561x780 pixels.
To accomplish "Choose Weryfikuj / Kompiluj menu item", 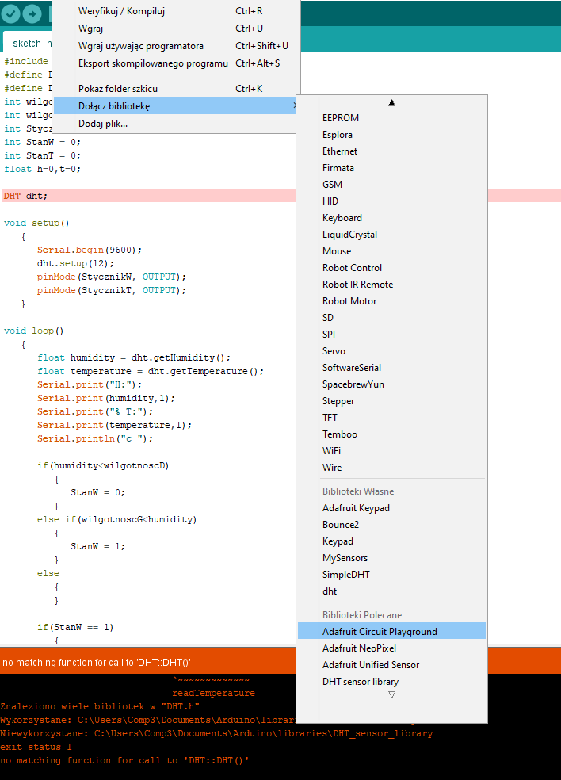I will [177, 11].
